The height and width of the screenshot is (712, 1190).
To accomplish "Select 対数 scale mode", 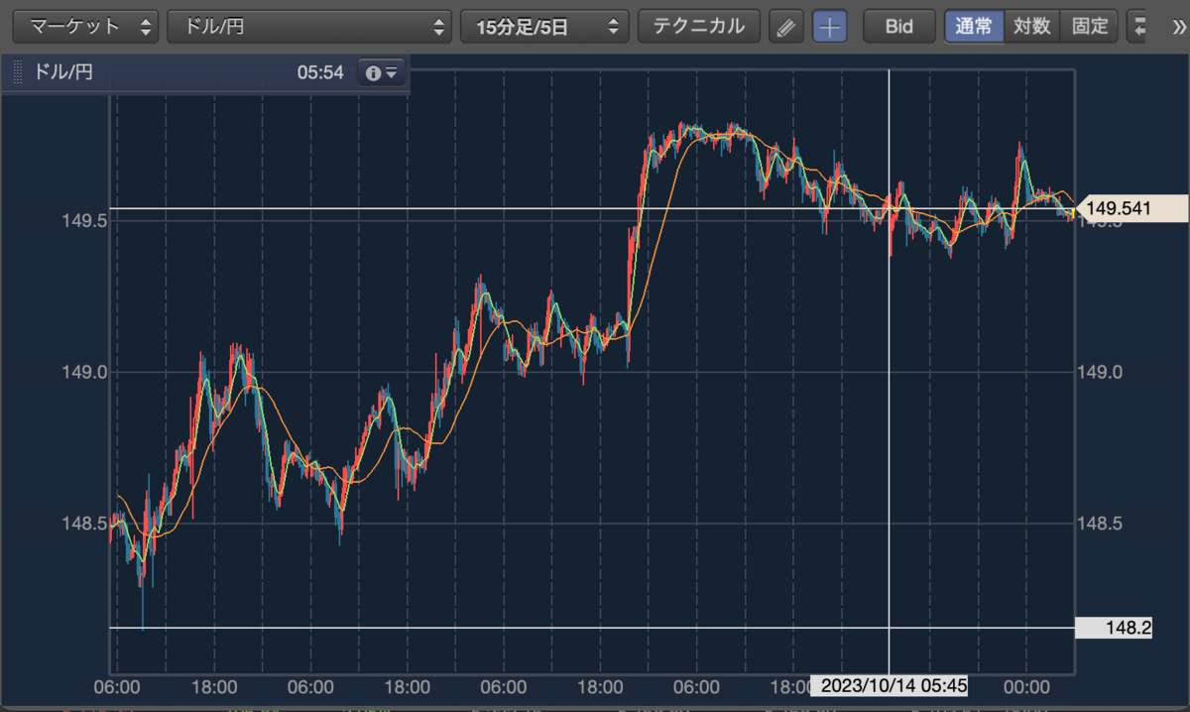I will 1031,27.
